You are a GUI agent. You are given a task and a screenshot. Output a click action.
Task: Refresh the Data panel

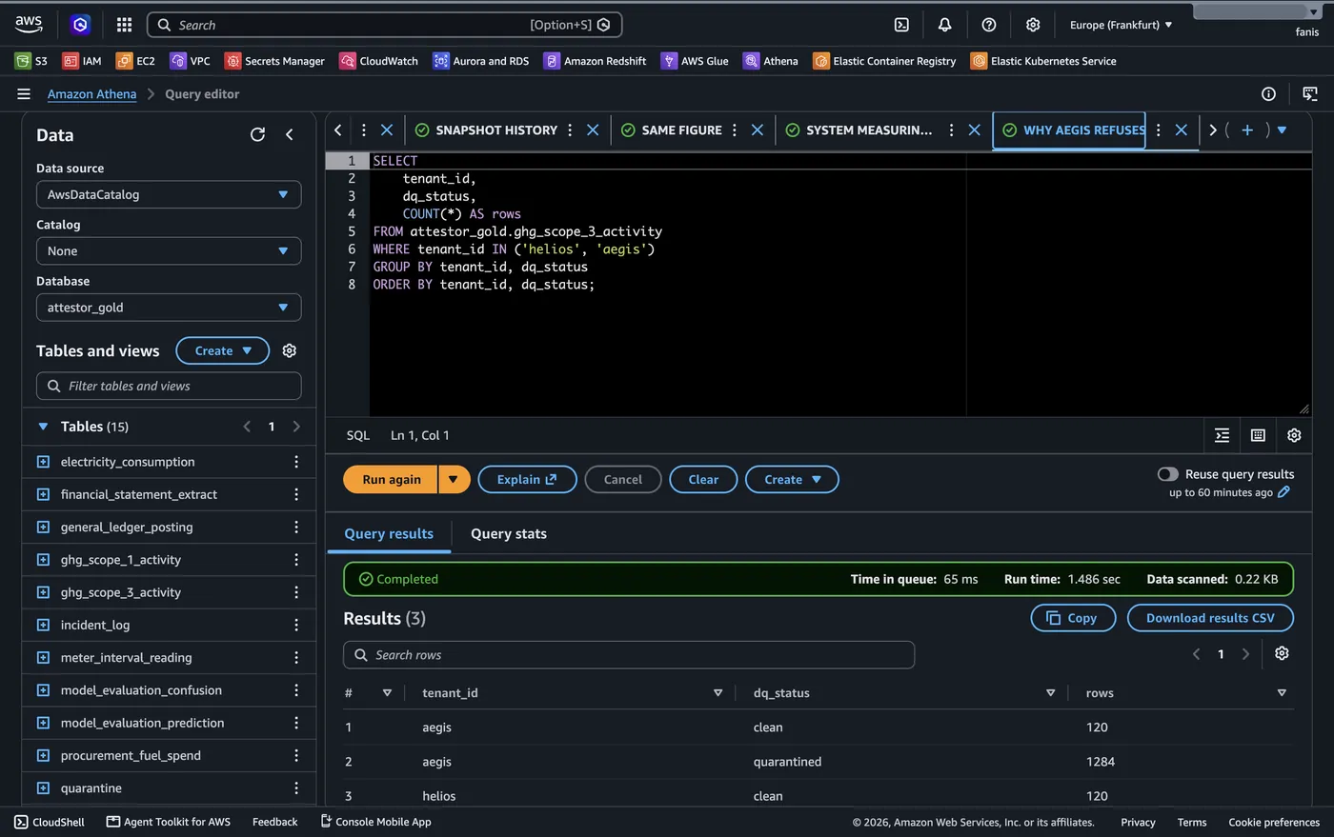click(257, 134)
